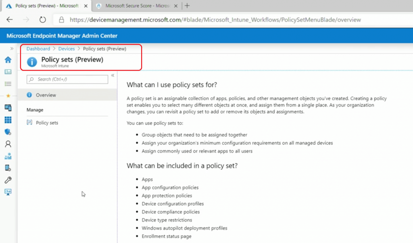Focus the Search (Ctrl+/) field
413x243 pixels.
pos(67,79)
